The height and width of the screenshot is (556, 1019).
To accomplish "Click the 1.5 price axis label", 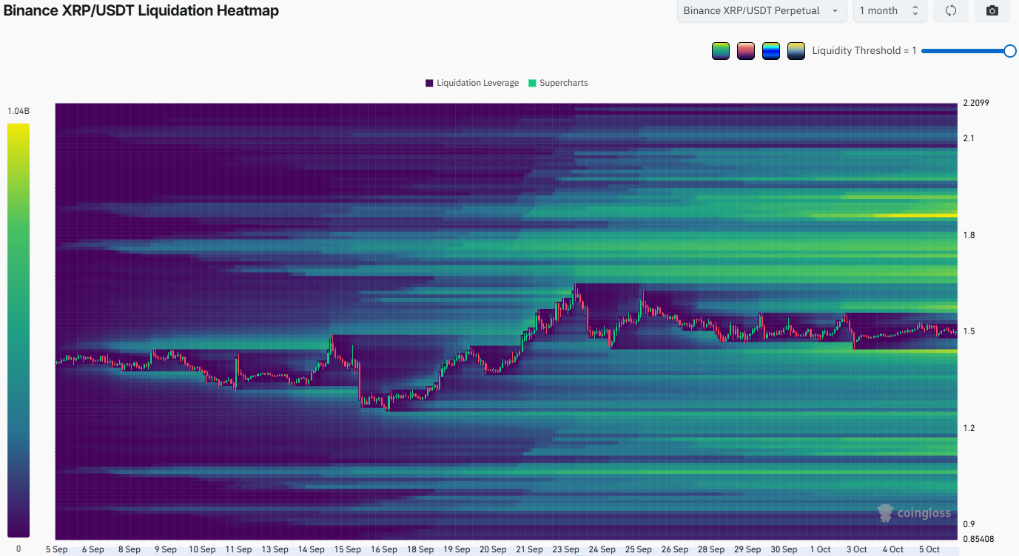I will [969, 331].
